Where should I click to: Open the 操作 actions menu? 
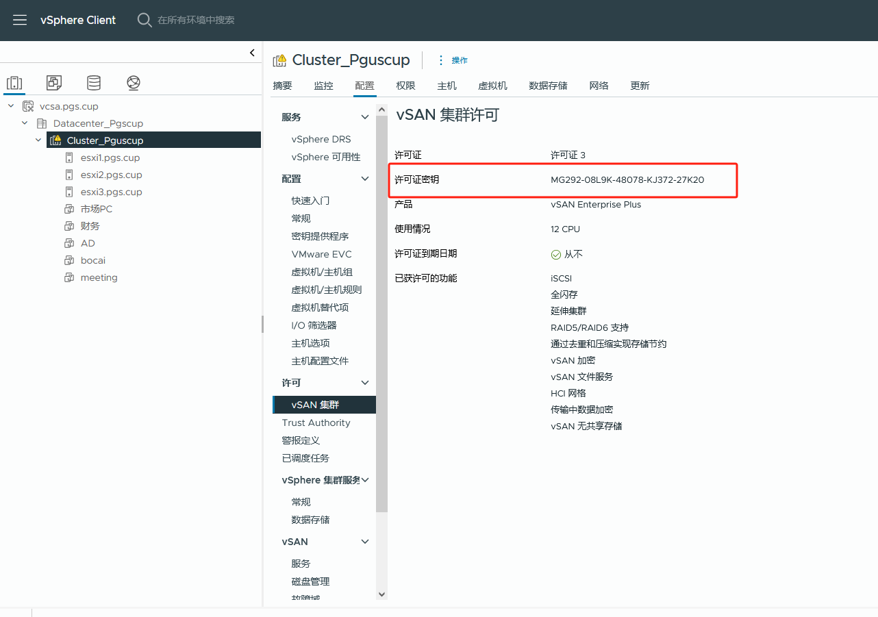tap(460, 60)
